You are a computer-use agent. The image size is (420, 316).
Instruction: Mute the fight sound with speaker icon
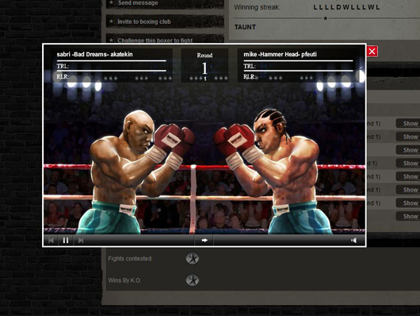pyautogui.click(x=354, y=241)
